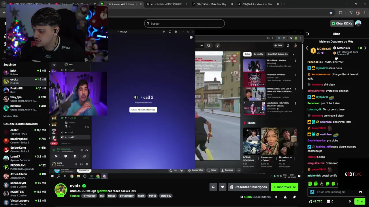Click the YouTube notifications bell in stream
The image size is (369, 207).
tap(288, 45)
